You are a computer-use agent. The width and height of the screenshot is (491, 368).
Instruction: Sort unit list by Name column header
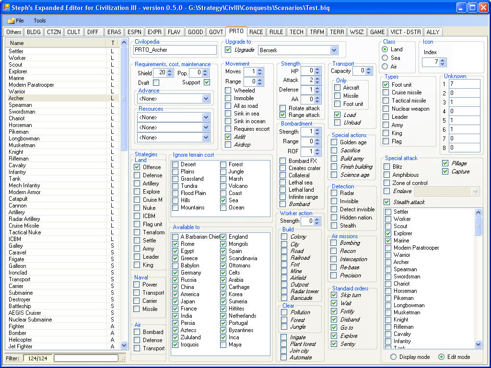56,43
